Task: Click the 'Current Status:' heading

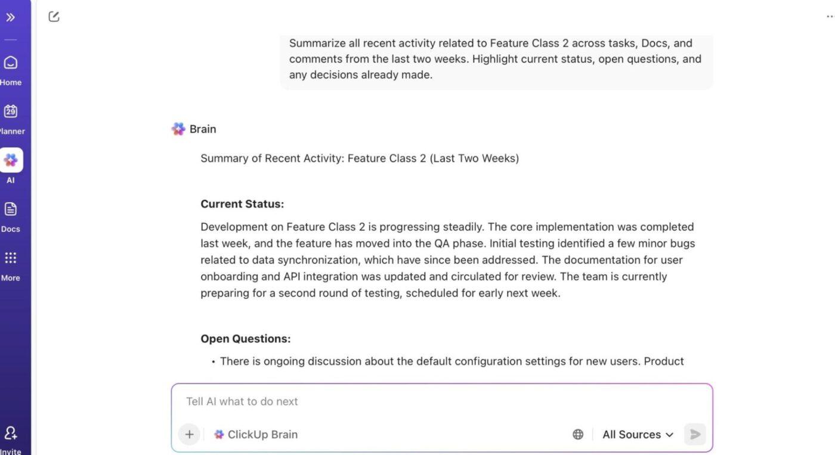Action: pos(242,204)
